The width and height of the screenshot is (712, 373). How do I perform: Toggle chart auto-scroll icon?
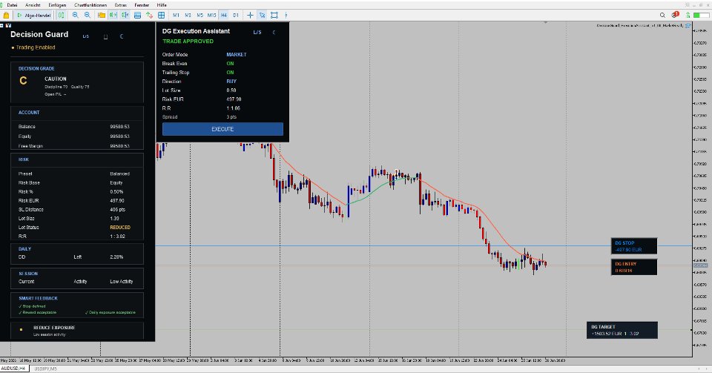pyautogui.click(x=113, y=15)
